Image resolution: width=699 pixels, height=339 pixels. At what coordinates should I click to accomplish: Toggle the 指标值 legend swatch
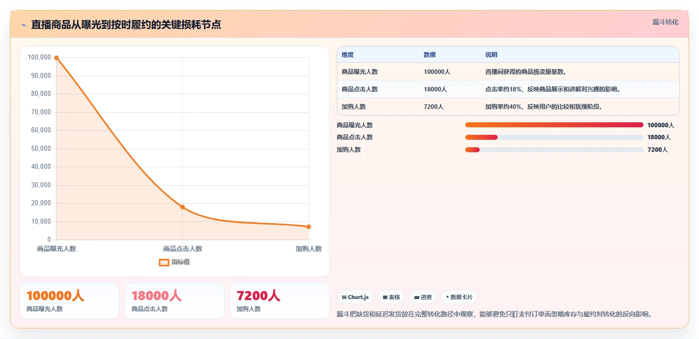pyautogui.click(x=164, y=263)
